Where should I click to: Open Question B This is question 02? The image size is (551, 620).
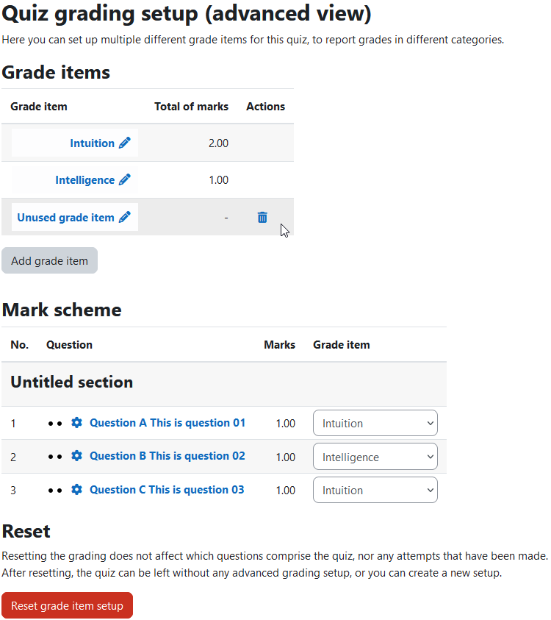[x=168, y=456]
